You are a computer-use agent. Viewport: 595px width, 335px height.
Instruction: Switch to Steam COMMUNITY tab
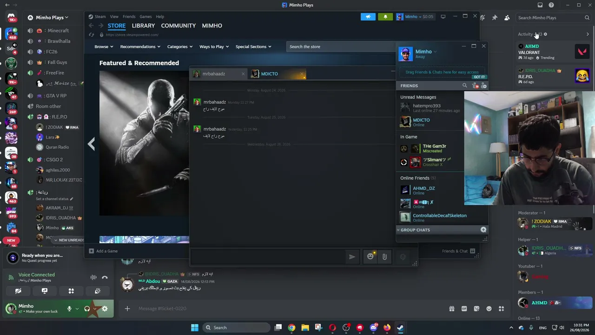coord(178,26)
